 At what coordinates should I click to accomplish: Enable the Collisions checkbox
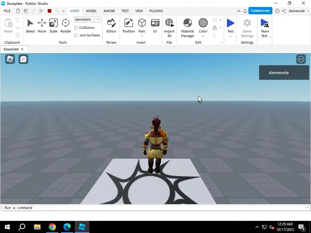[76, 28]
